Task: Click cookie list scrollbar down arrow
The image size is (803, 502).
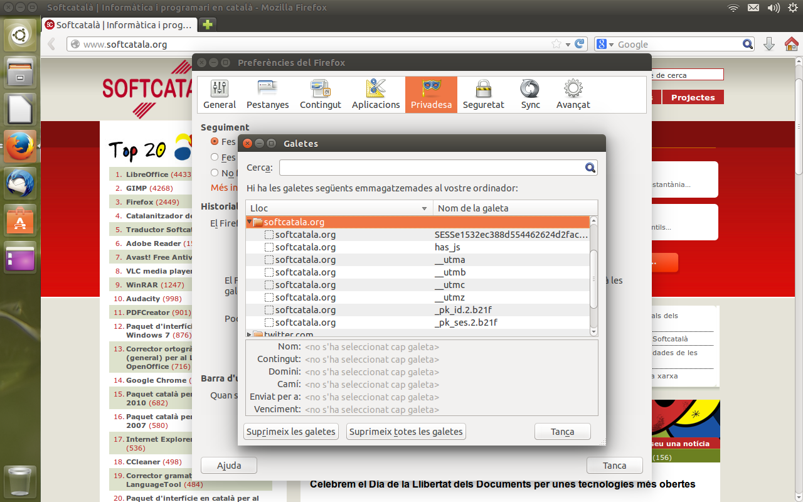Action: (x=594, y=331)
